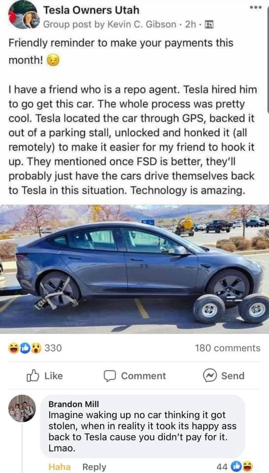Reply to Brandon Mill's comment
The width and height of the screenshot is (269, 473).
tap(94, 467)
